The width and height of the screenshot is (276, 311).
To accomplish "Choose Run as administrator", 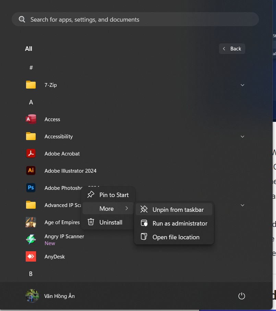I will [x=174, y=223].
